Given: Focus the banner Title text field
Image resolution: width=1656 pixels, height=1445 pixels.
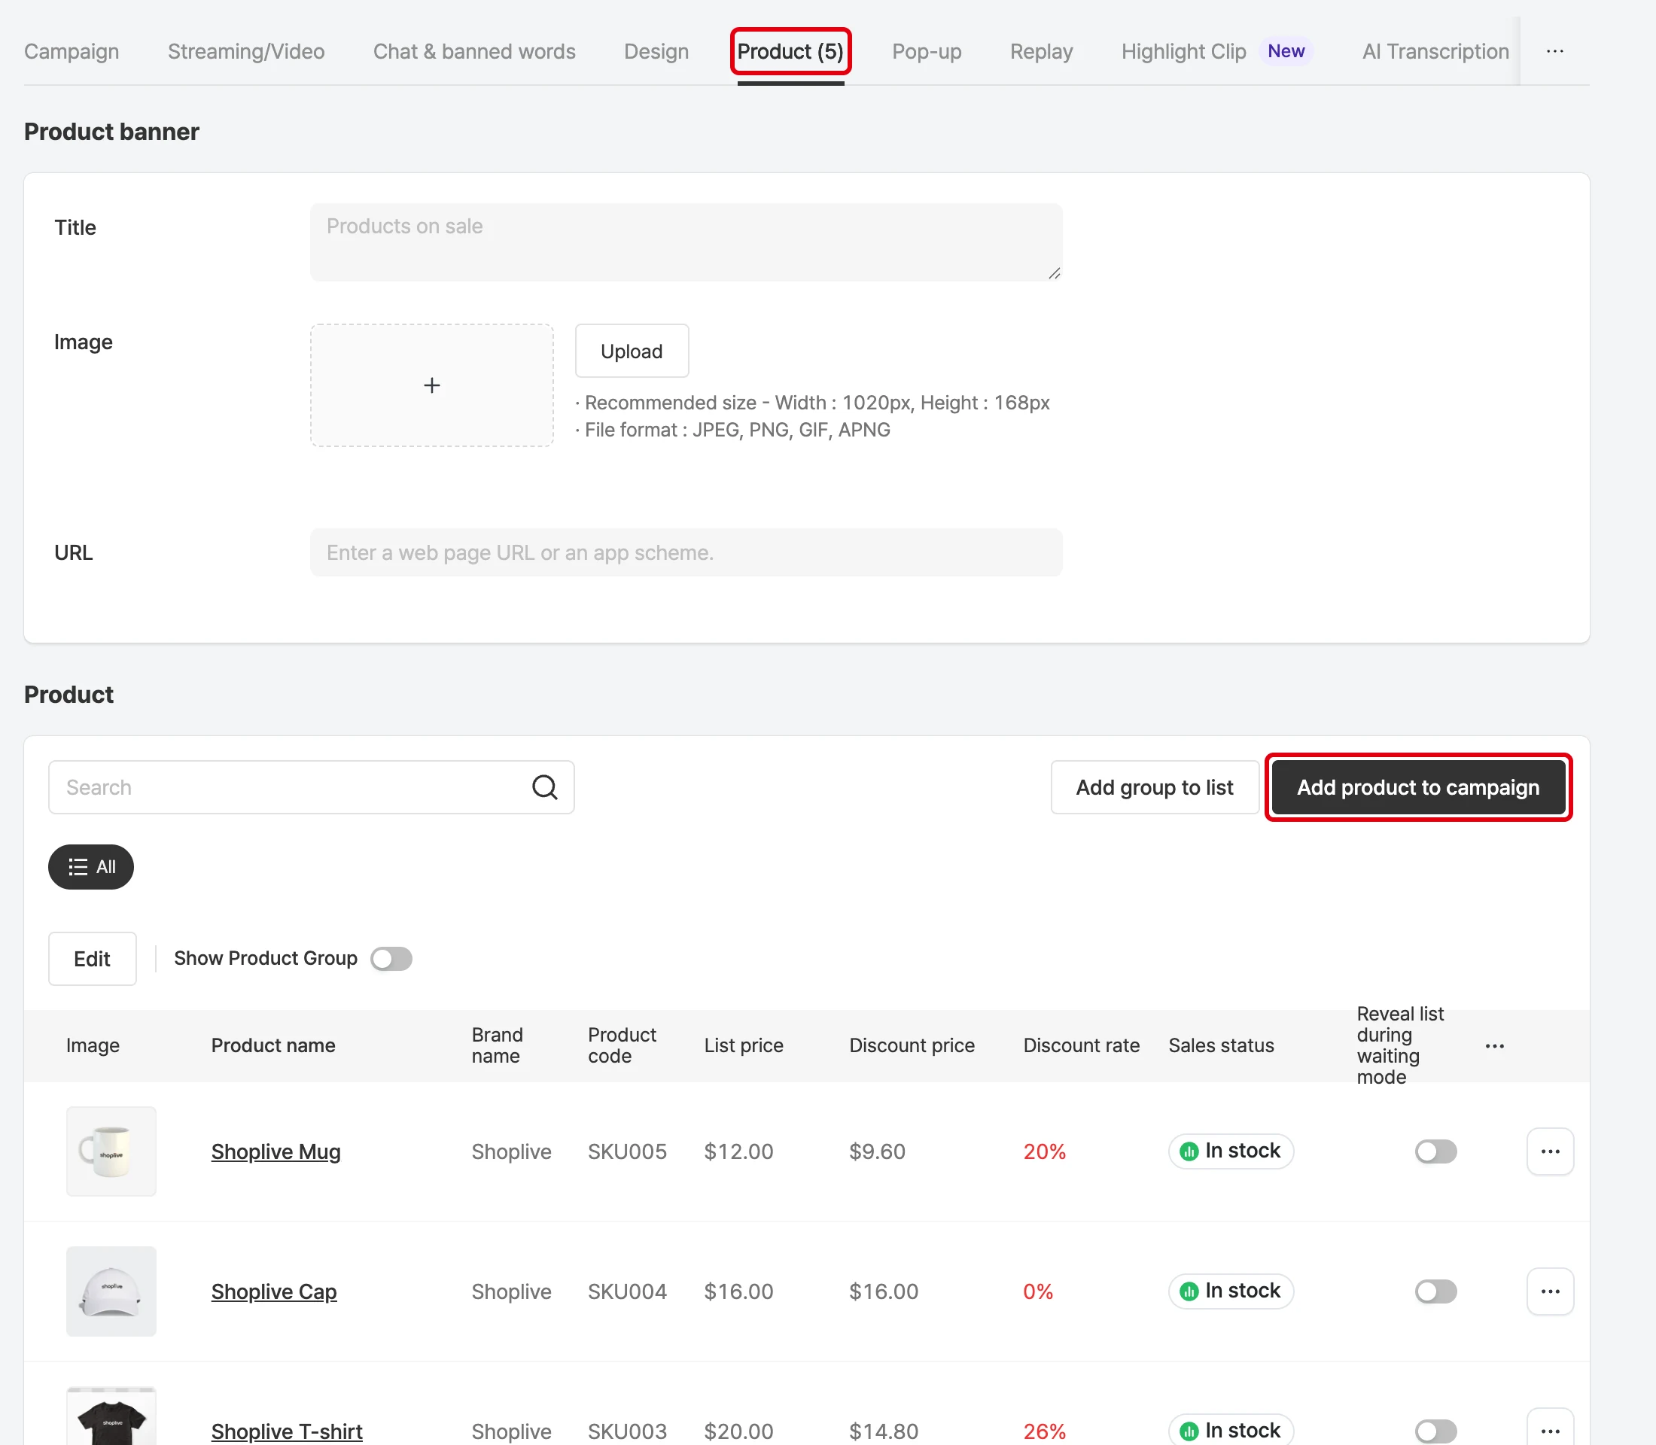Looking at the screenshot, I should pos(686,242).
